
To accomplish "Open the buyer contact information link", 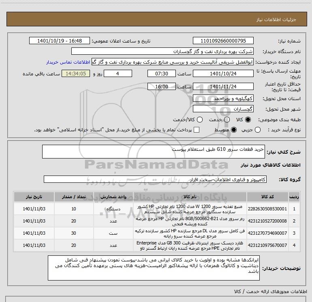I will (68, 62).
